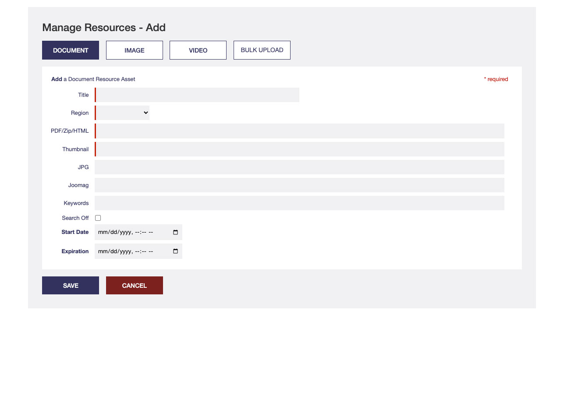Select AM/PM segment of Expiration field
Image resolution: width=564 pixels, height=396 pixels.
[x=151, y=251]
